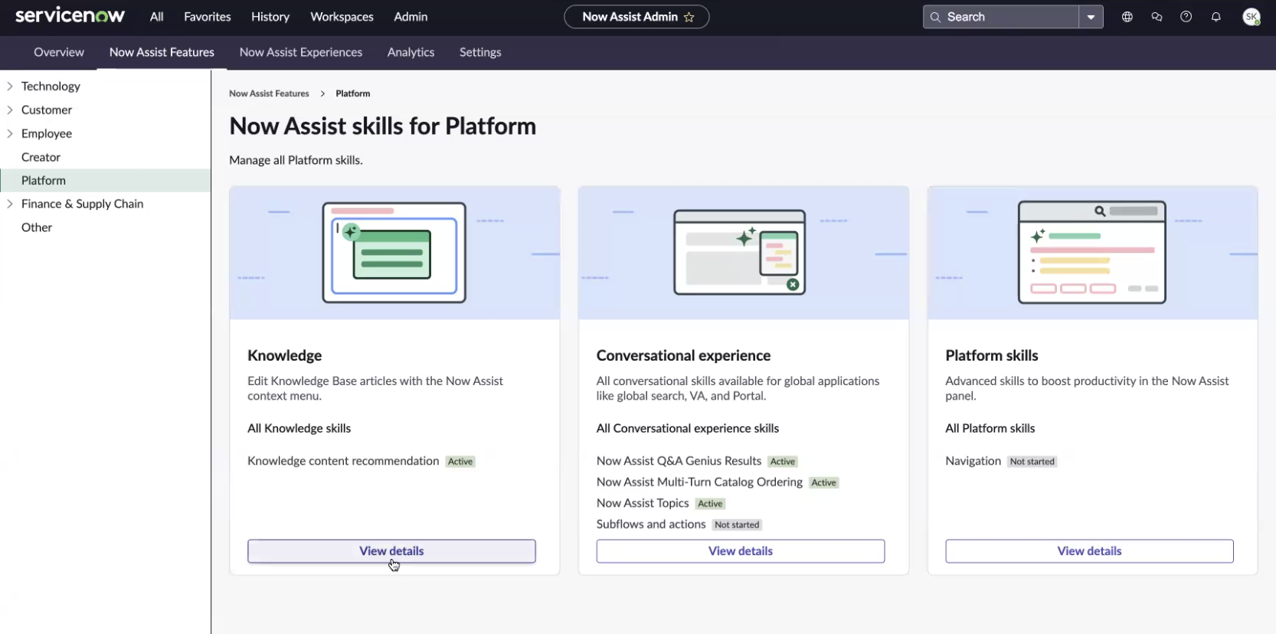1276x634 pixels.
Task: Click All Conversational experience skills label
Action: (688, 429)
